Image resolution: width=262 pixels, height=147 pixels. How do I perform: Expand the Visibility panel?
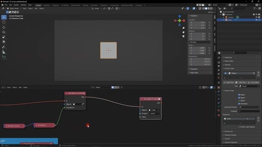coord(228,65)
